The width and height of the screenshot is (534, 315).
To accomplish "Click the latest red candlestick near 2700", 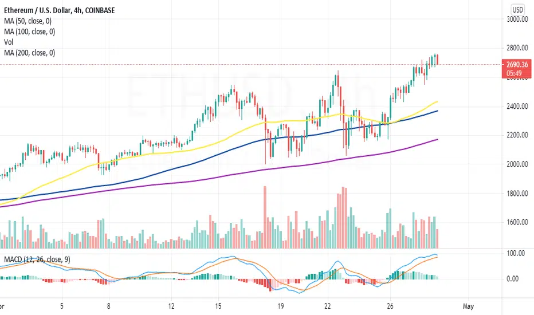I will pos(437,59).
